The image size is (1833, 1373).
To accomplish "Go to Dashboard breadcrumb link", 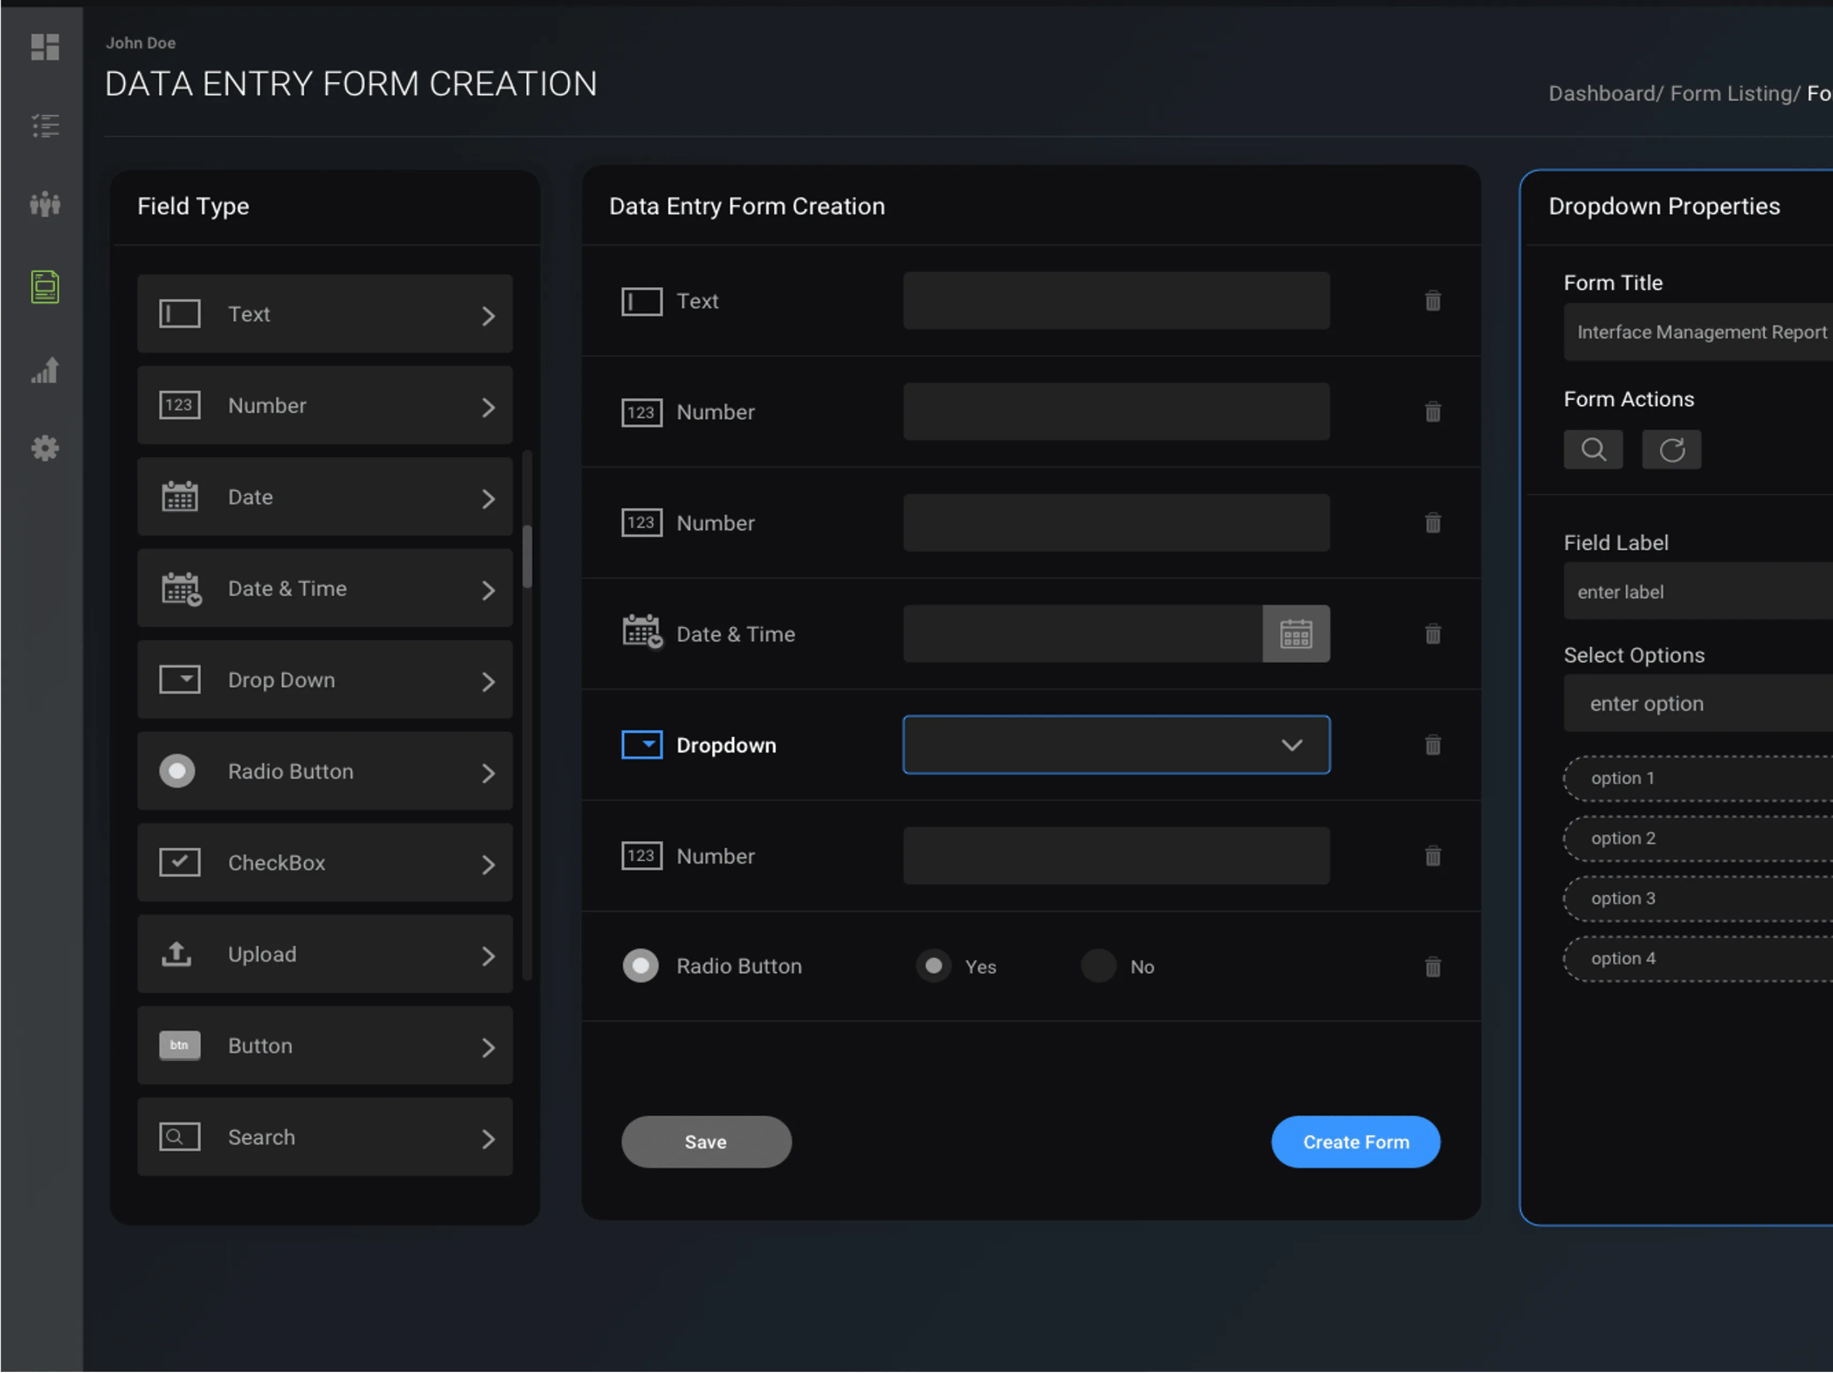I will 1602,94.
